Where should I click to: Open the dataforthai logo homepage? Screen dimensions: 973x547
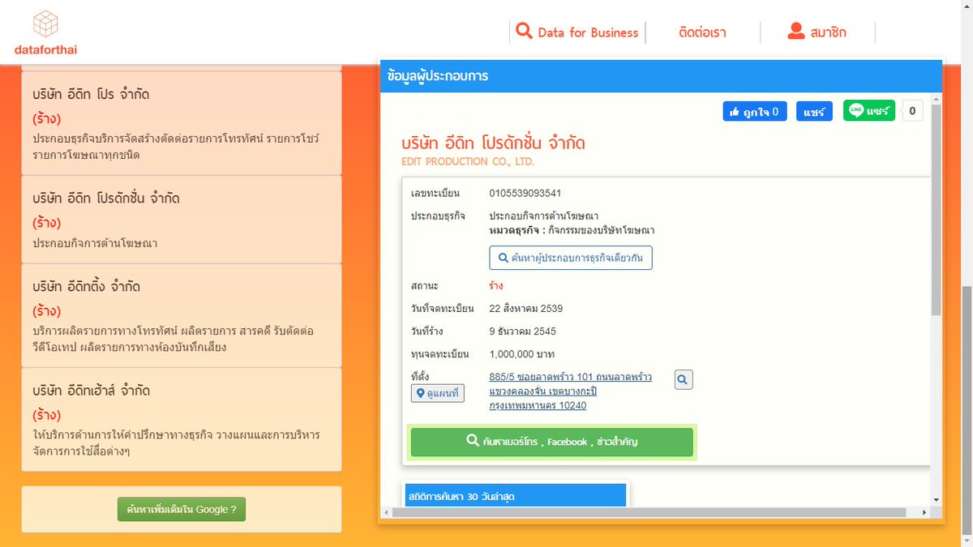[x=46, y=32]
